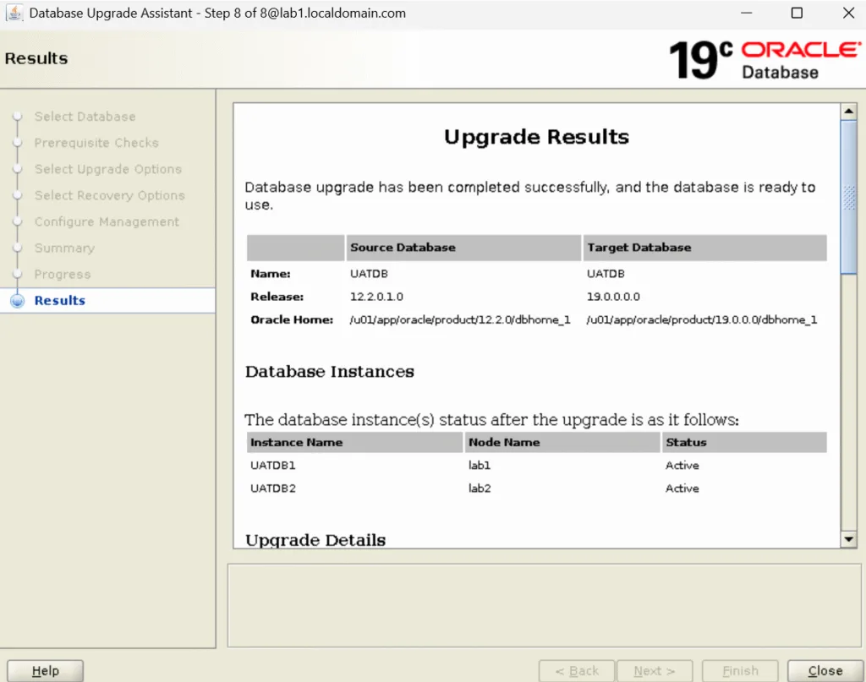866x682 pixels.
Task: Click the Progress step indicator circle
Action: (x=18, y=274)
